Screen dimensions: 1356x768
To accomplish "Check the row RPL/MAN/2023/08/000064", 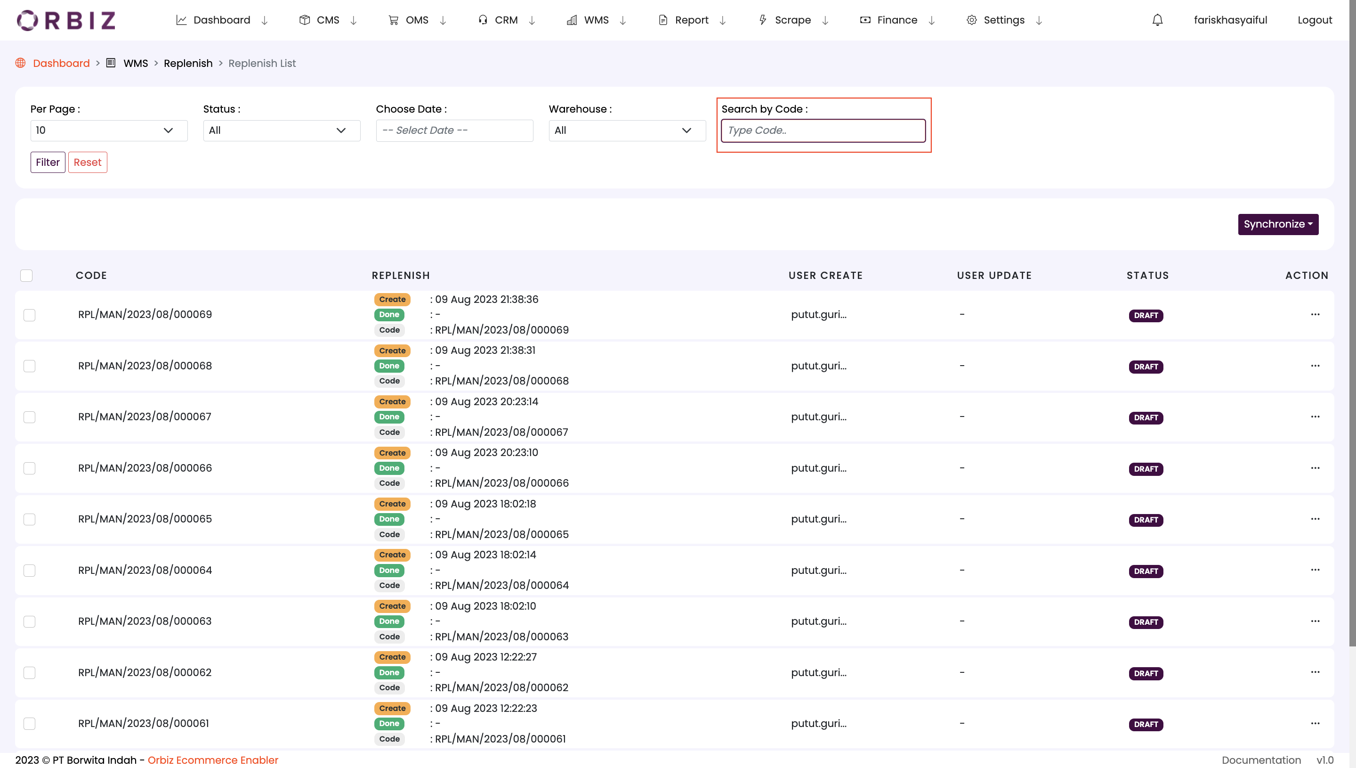I will pyautogui.click(x=30, y=570).
